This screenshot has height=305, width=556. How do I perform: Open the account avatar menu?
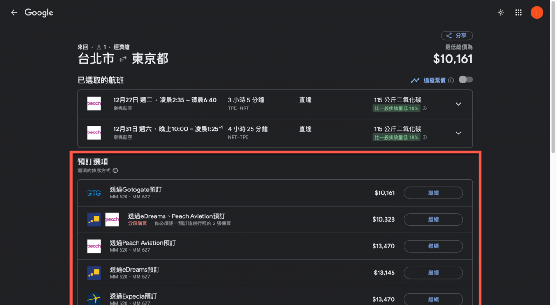click(x=537, y=13)
